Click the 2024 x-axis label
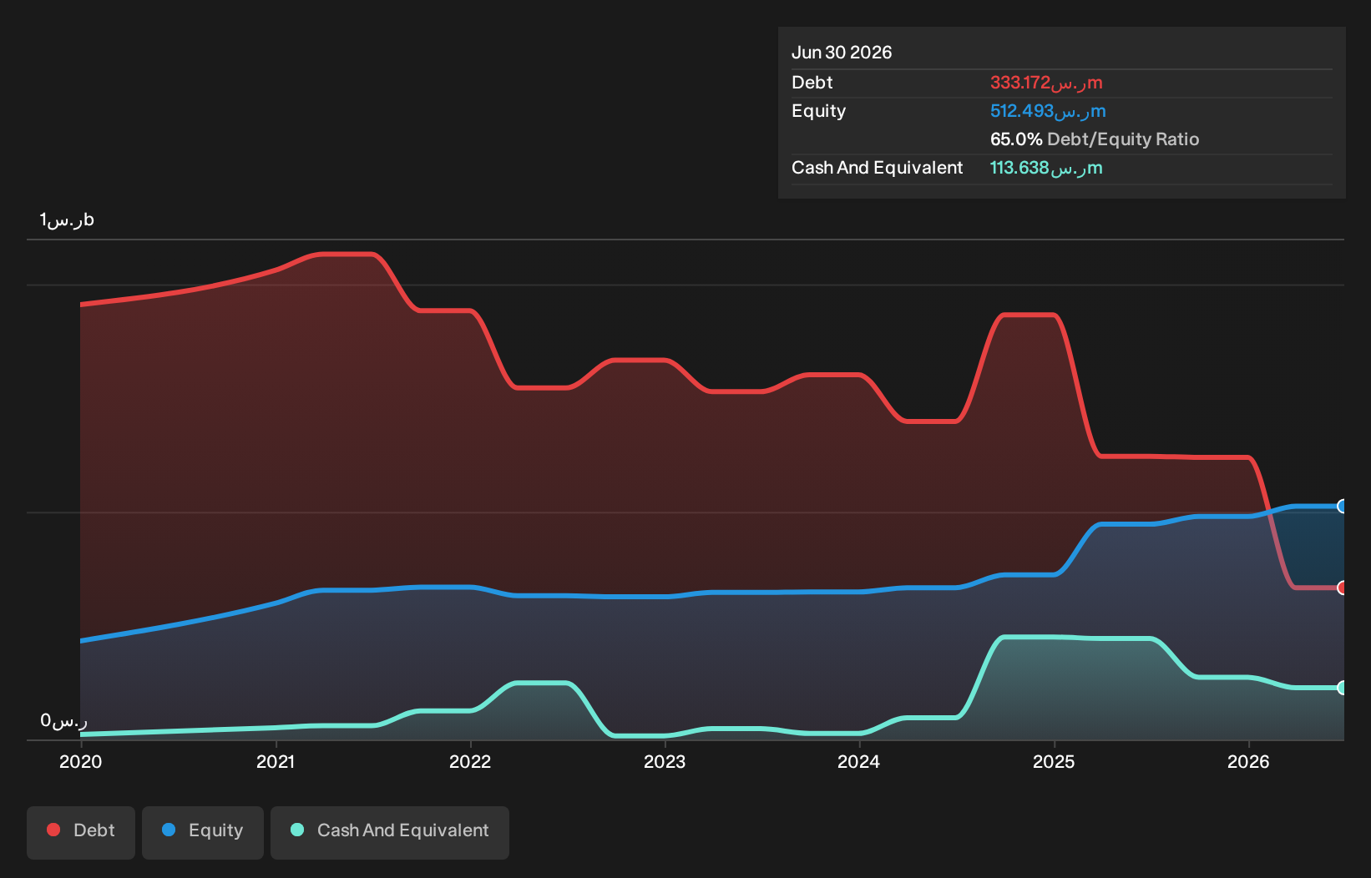1371x878 pixels. tap(859, 761)
